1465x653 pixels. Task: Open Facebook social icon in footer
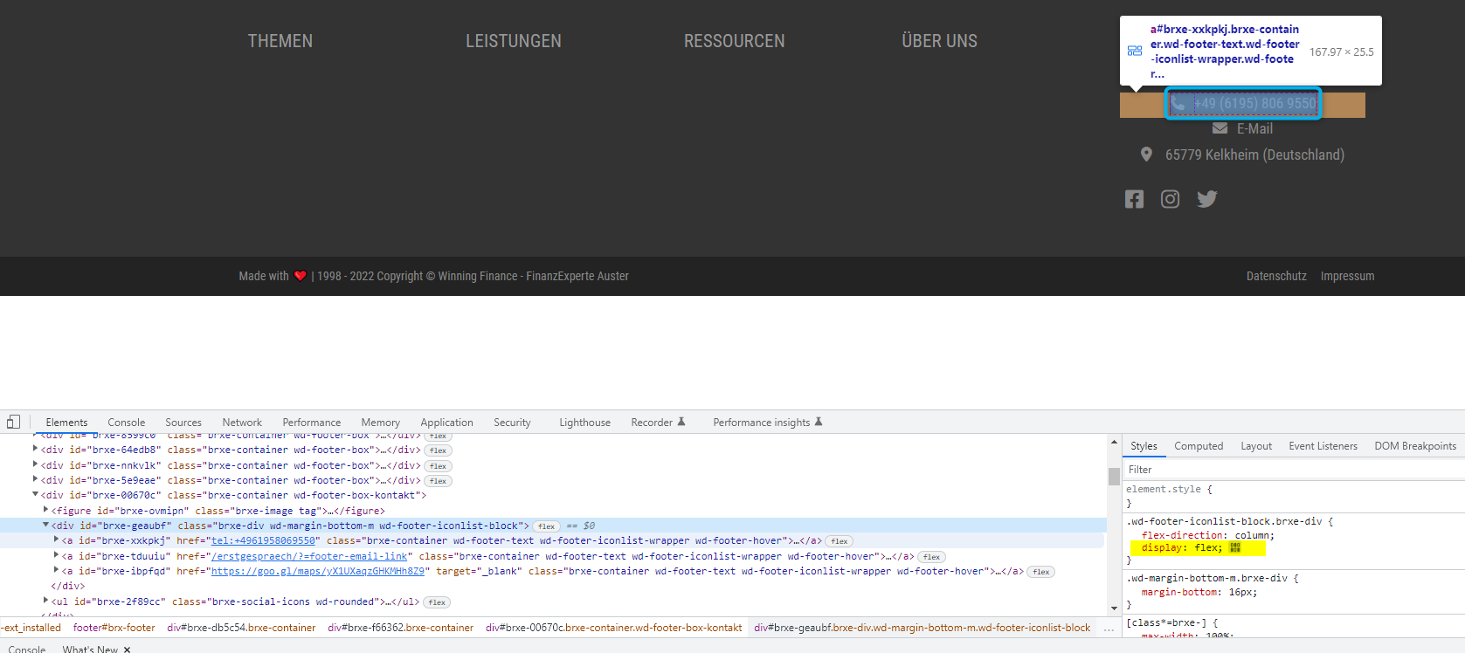click(x=1134, y=199)
